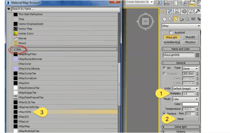Click the VRaySun button
230x133 pixels.
click(190, 42)
